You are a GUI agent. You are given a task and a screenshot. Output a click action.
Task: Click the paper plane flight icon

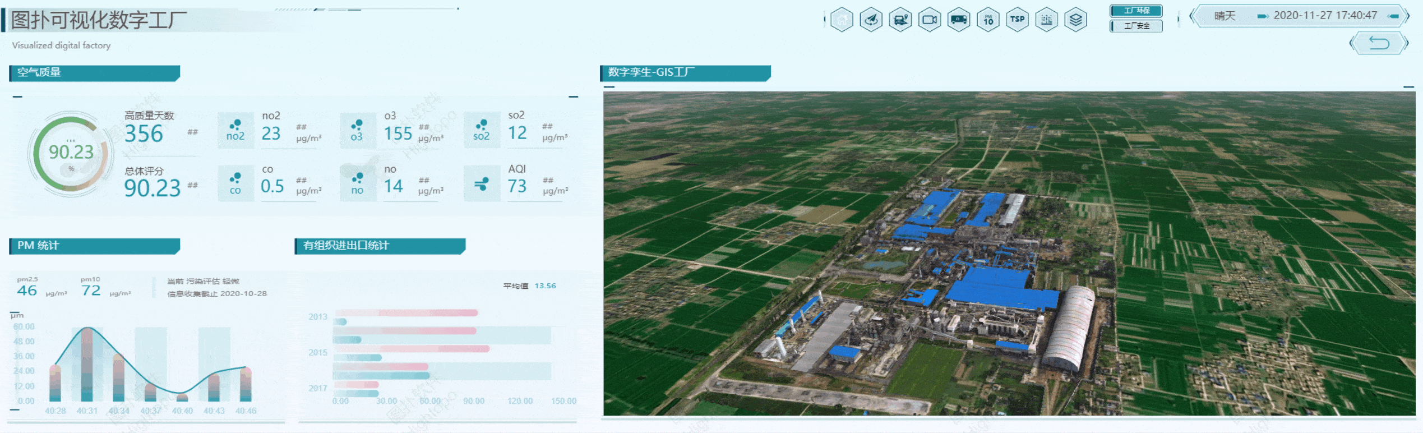(871, 20)
